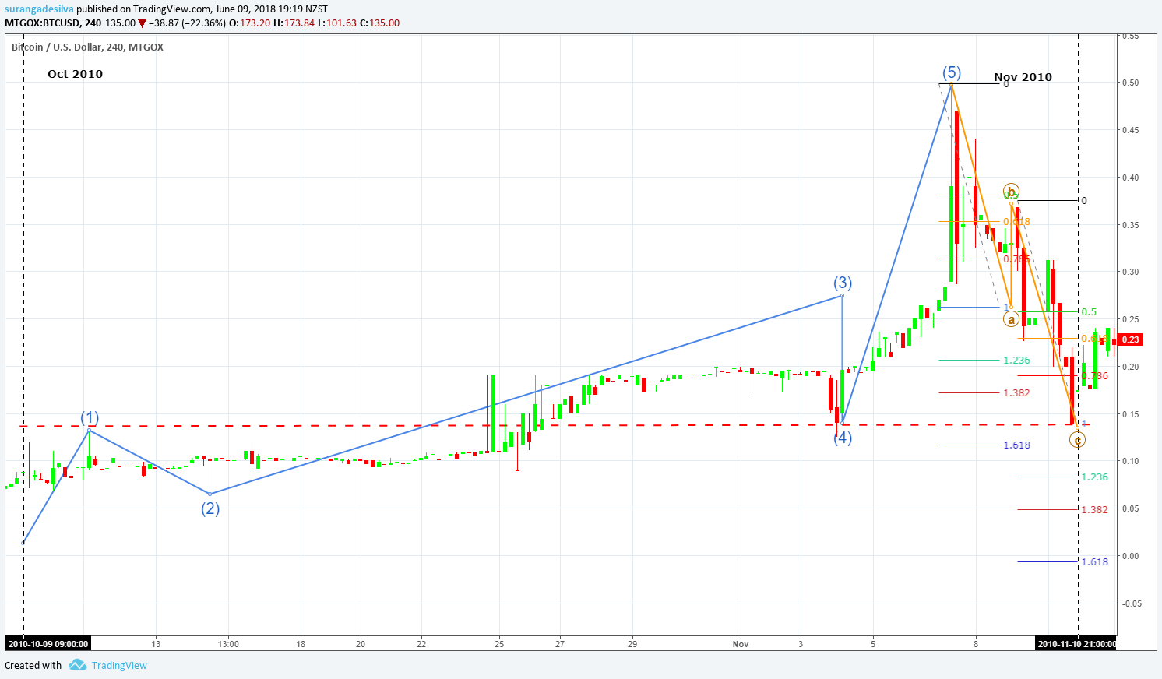Click the 18 time axis label
1162x679 pixels.
coord(301,644)
